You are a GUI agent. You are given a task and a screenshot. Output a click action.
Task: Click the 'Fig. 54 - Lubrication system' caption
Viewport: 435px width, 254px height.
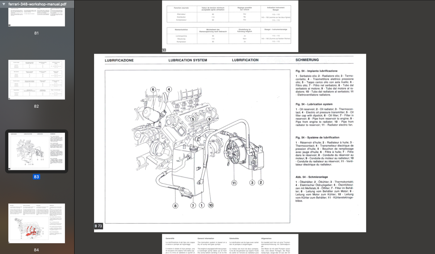(314, 104)
